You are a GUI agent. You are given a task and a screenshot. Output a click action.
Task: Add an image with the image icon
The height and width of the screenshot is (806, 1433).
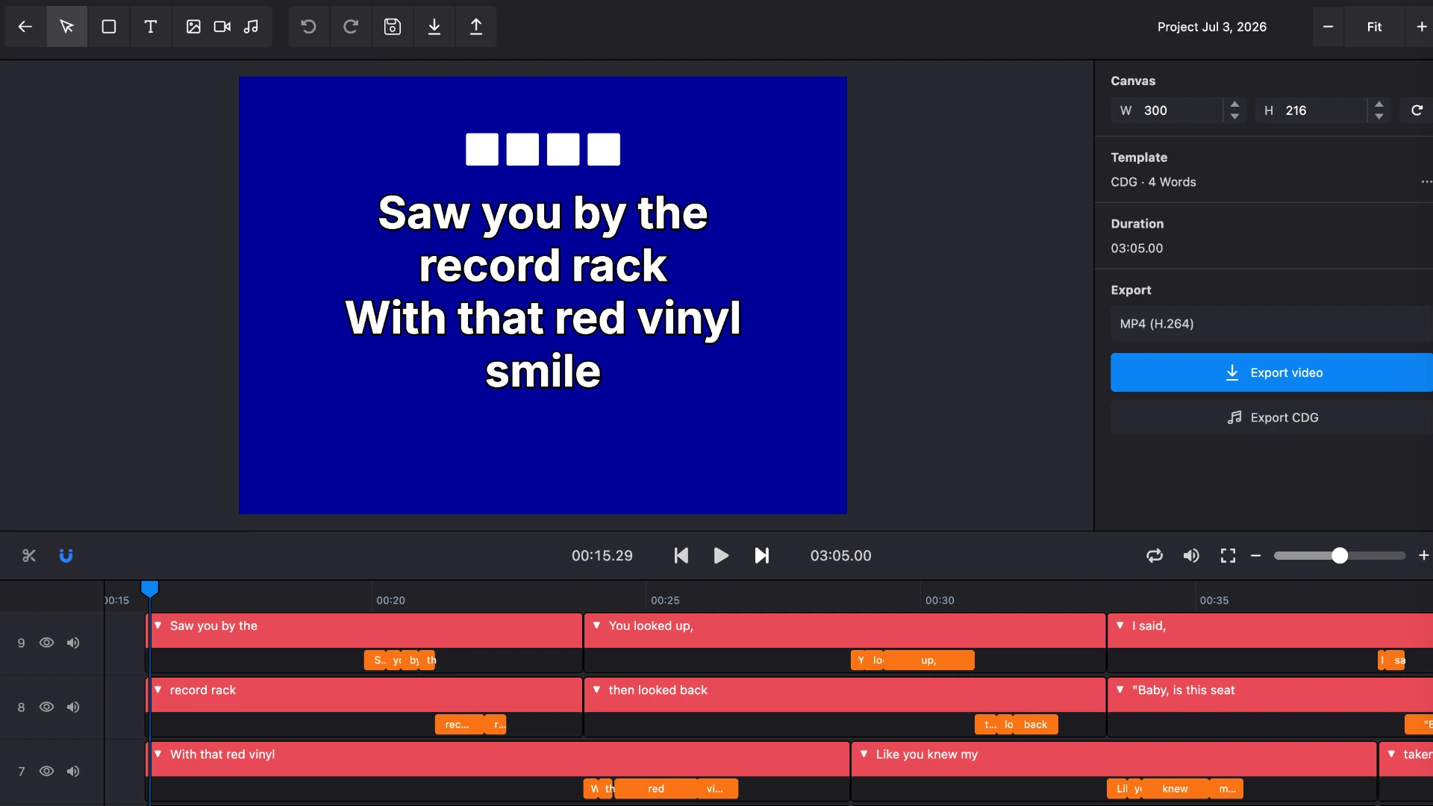pos(193,27)
